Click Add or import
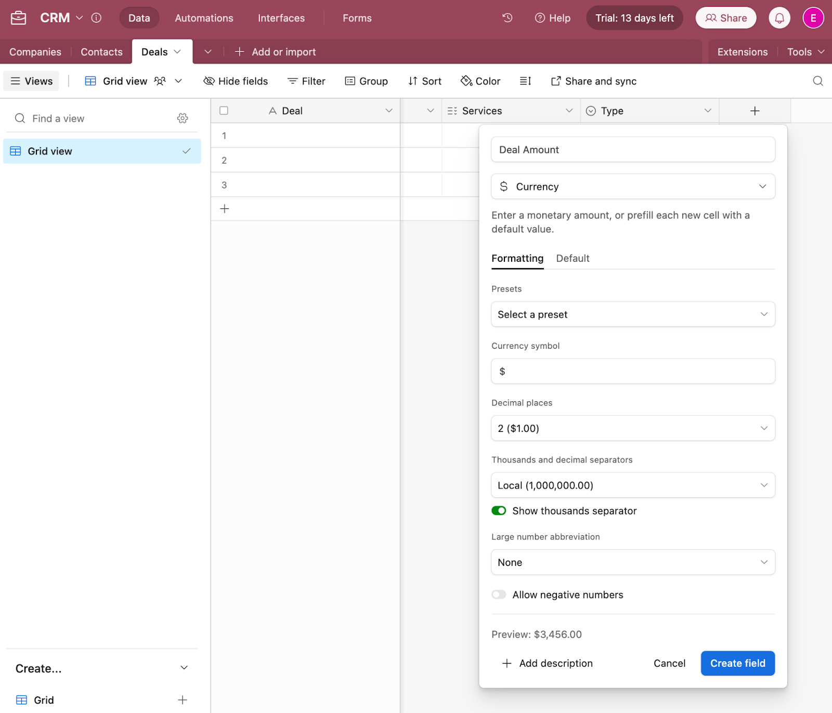This screenshot has height=713, width=832. click(x=276, y=52)
